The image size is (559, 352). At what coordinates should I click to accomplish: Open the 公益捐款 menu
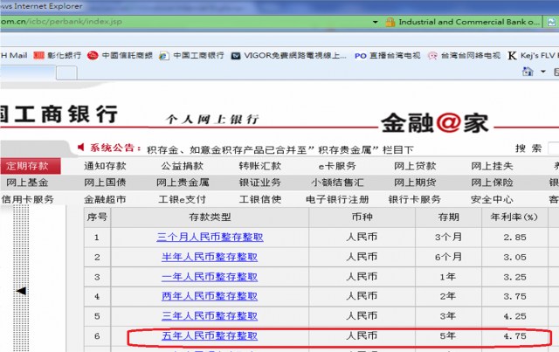point(183,166)
